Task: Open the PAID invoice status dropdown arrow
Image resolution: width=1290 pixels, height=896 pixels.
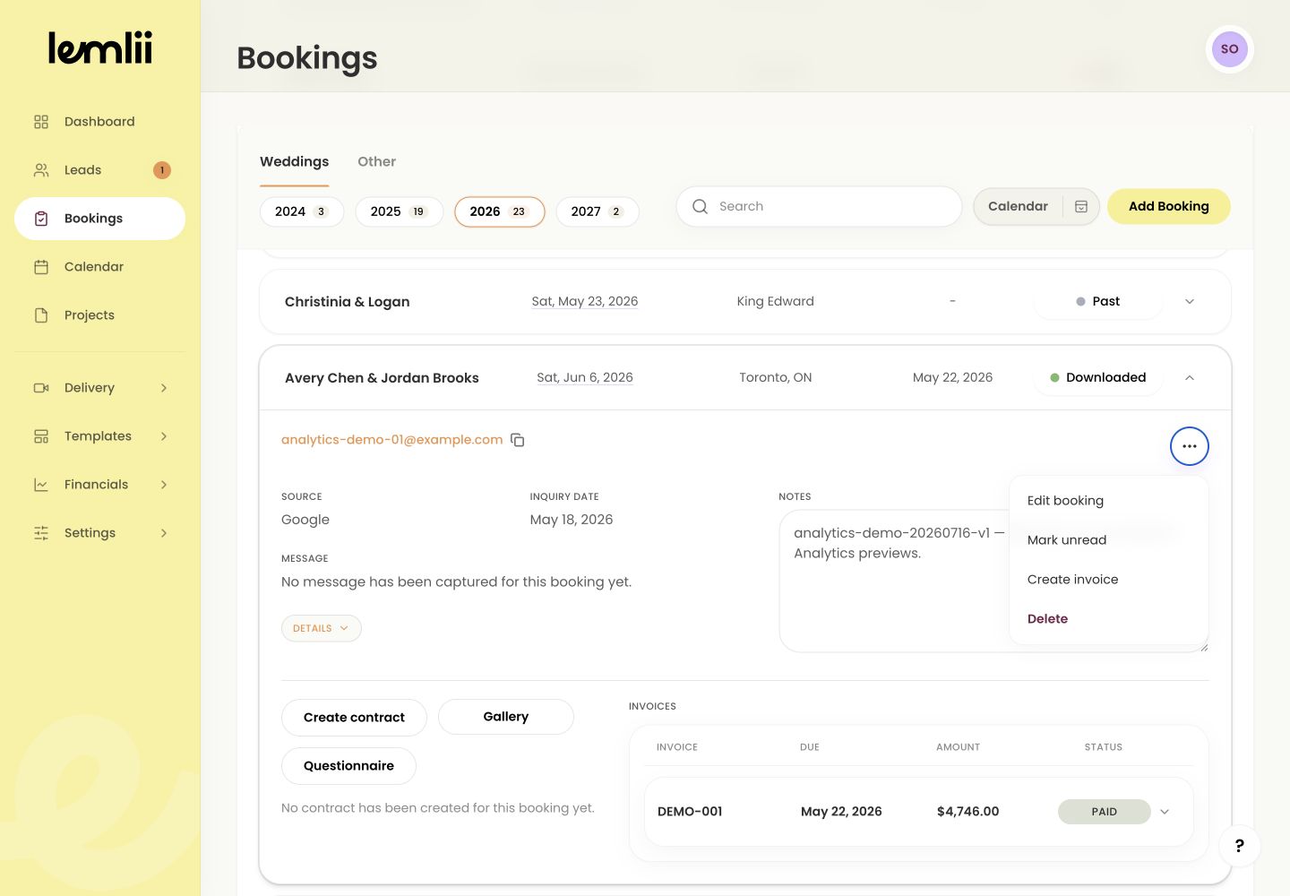Action: [1165, 812]
